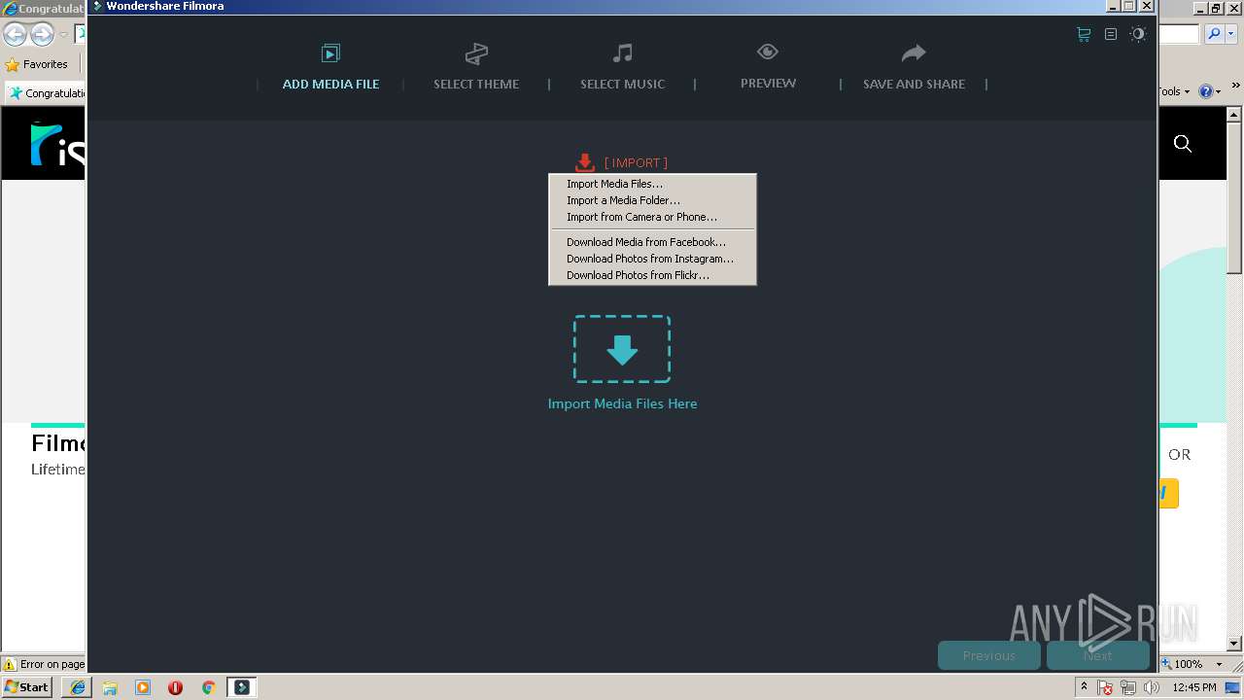Switch to the SELECT THEME step

(x=476, y=84)
